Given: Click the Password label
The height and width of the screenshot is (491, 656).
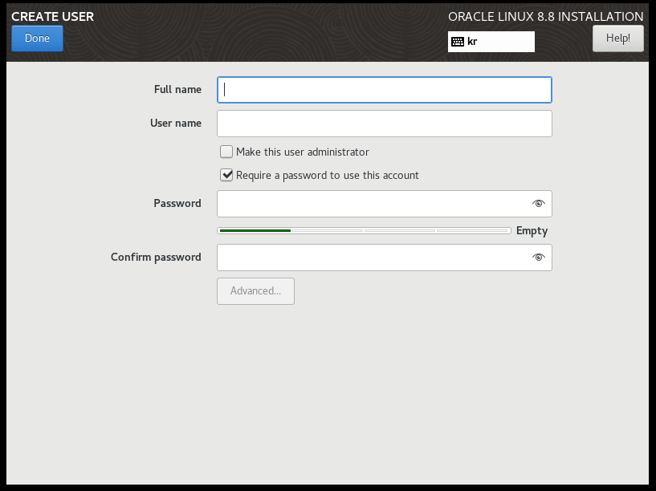Looking at the screenshot, I should [177, 204].
